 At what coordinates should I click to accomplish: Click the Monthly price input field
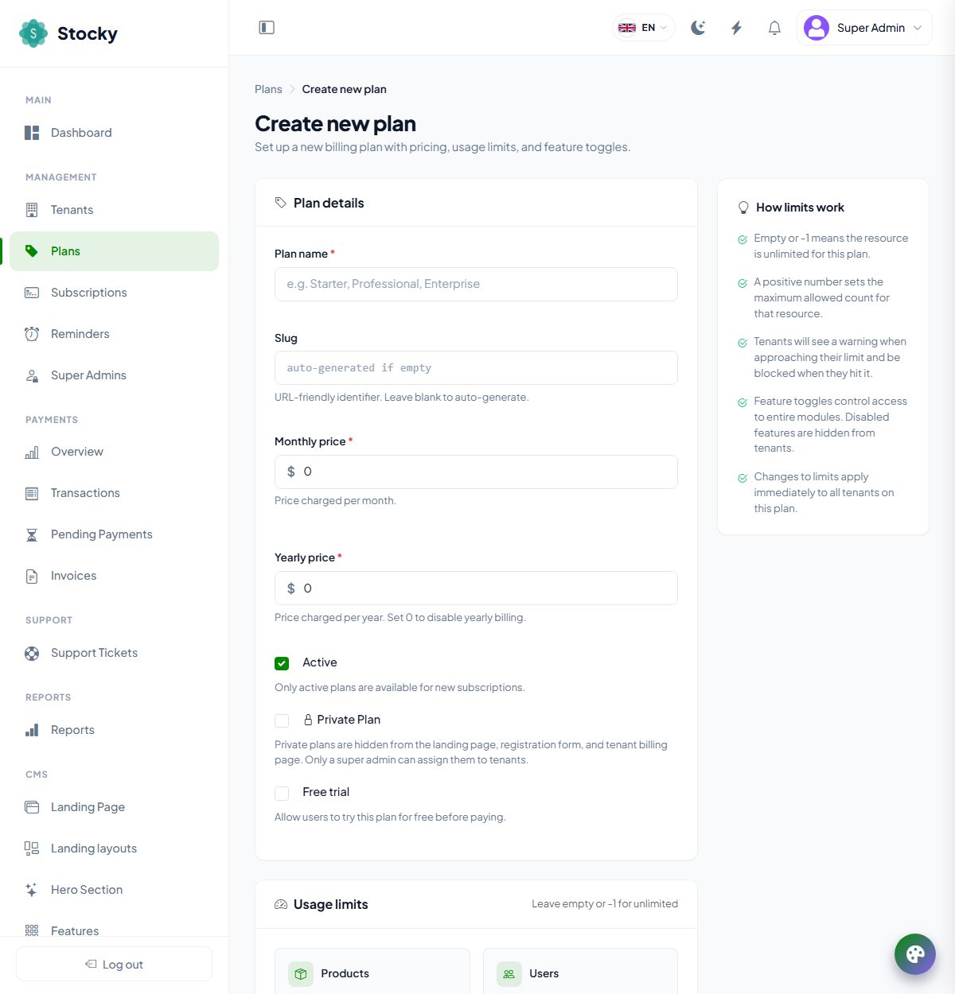[x=476, y=472]
